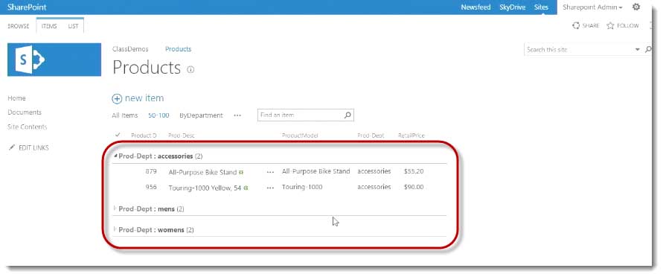The height and width of the screenshot is (277, 663).
Task: Open Newsfeed in the top bar
Action: coord(475,7)
